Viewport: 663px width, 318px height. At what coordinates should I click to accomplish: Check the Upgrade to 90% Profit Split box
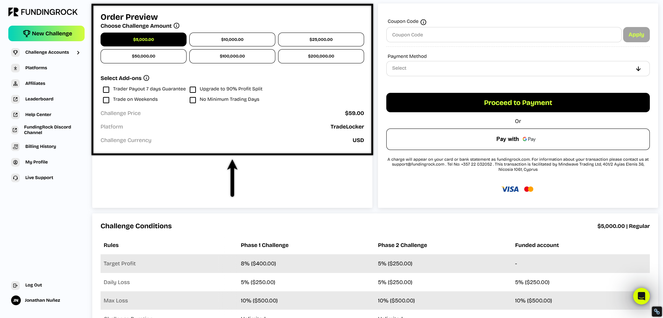(x=193, y=90)
